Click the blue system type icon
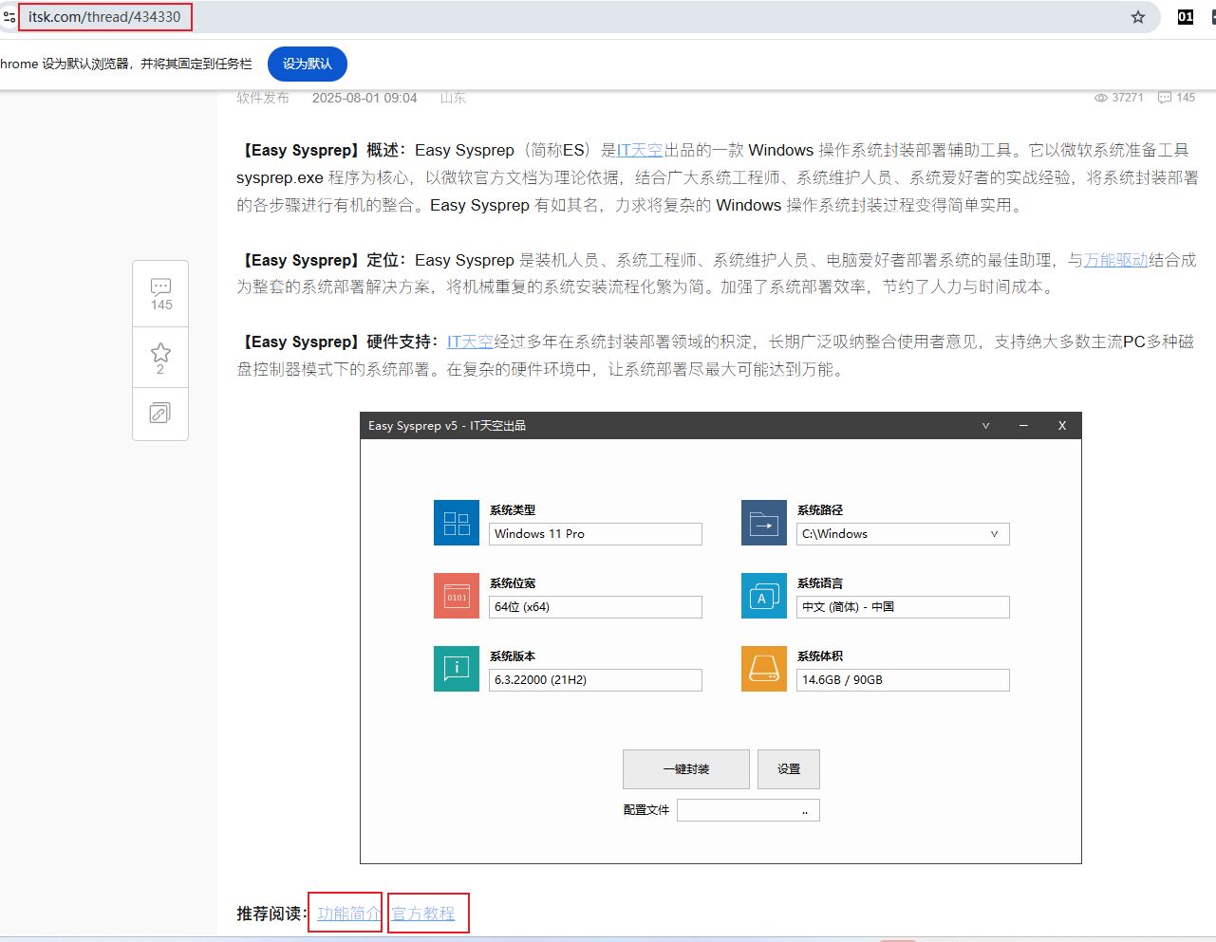 coord(457,523)
